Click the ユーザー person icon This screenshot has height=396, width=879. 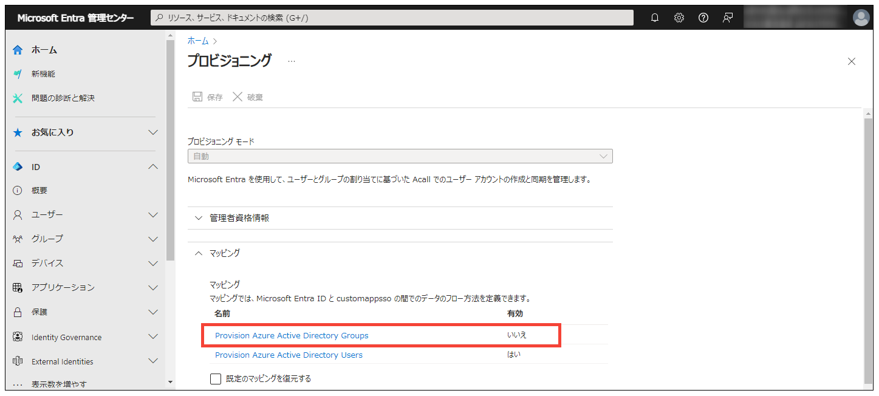18,215
